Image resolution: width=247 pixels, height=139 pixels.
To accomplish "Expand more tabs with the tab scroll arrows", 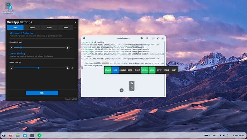I will click(x=75, y=28).
